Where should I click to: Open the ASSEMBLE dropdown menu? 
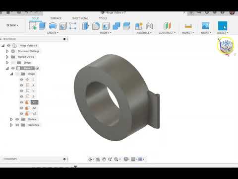pyautogui.click(x=144, y=33)
